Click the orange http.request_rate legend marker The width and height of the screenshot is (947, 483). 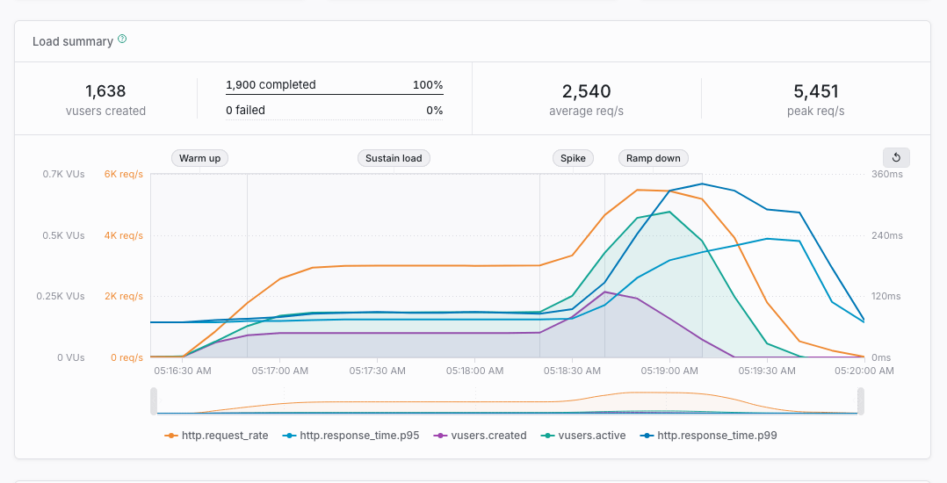pos(173,435)
